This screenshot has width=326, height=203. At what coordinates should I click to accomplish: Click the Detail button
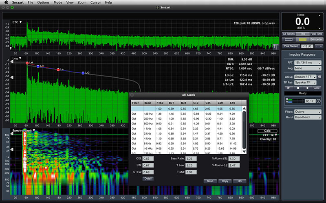click(148, 179)
